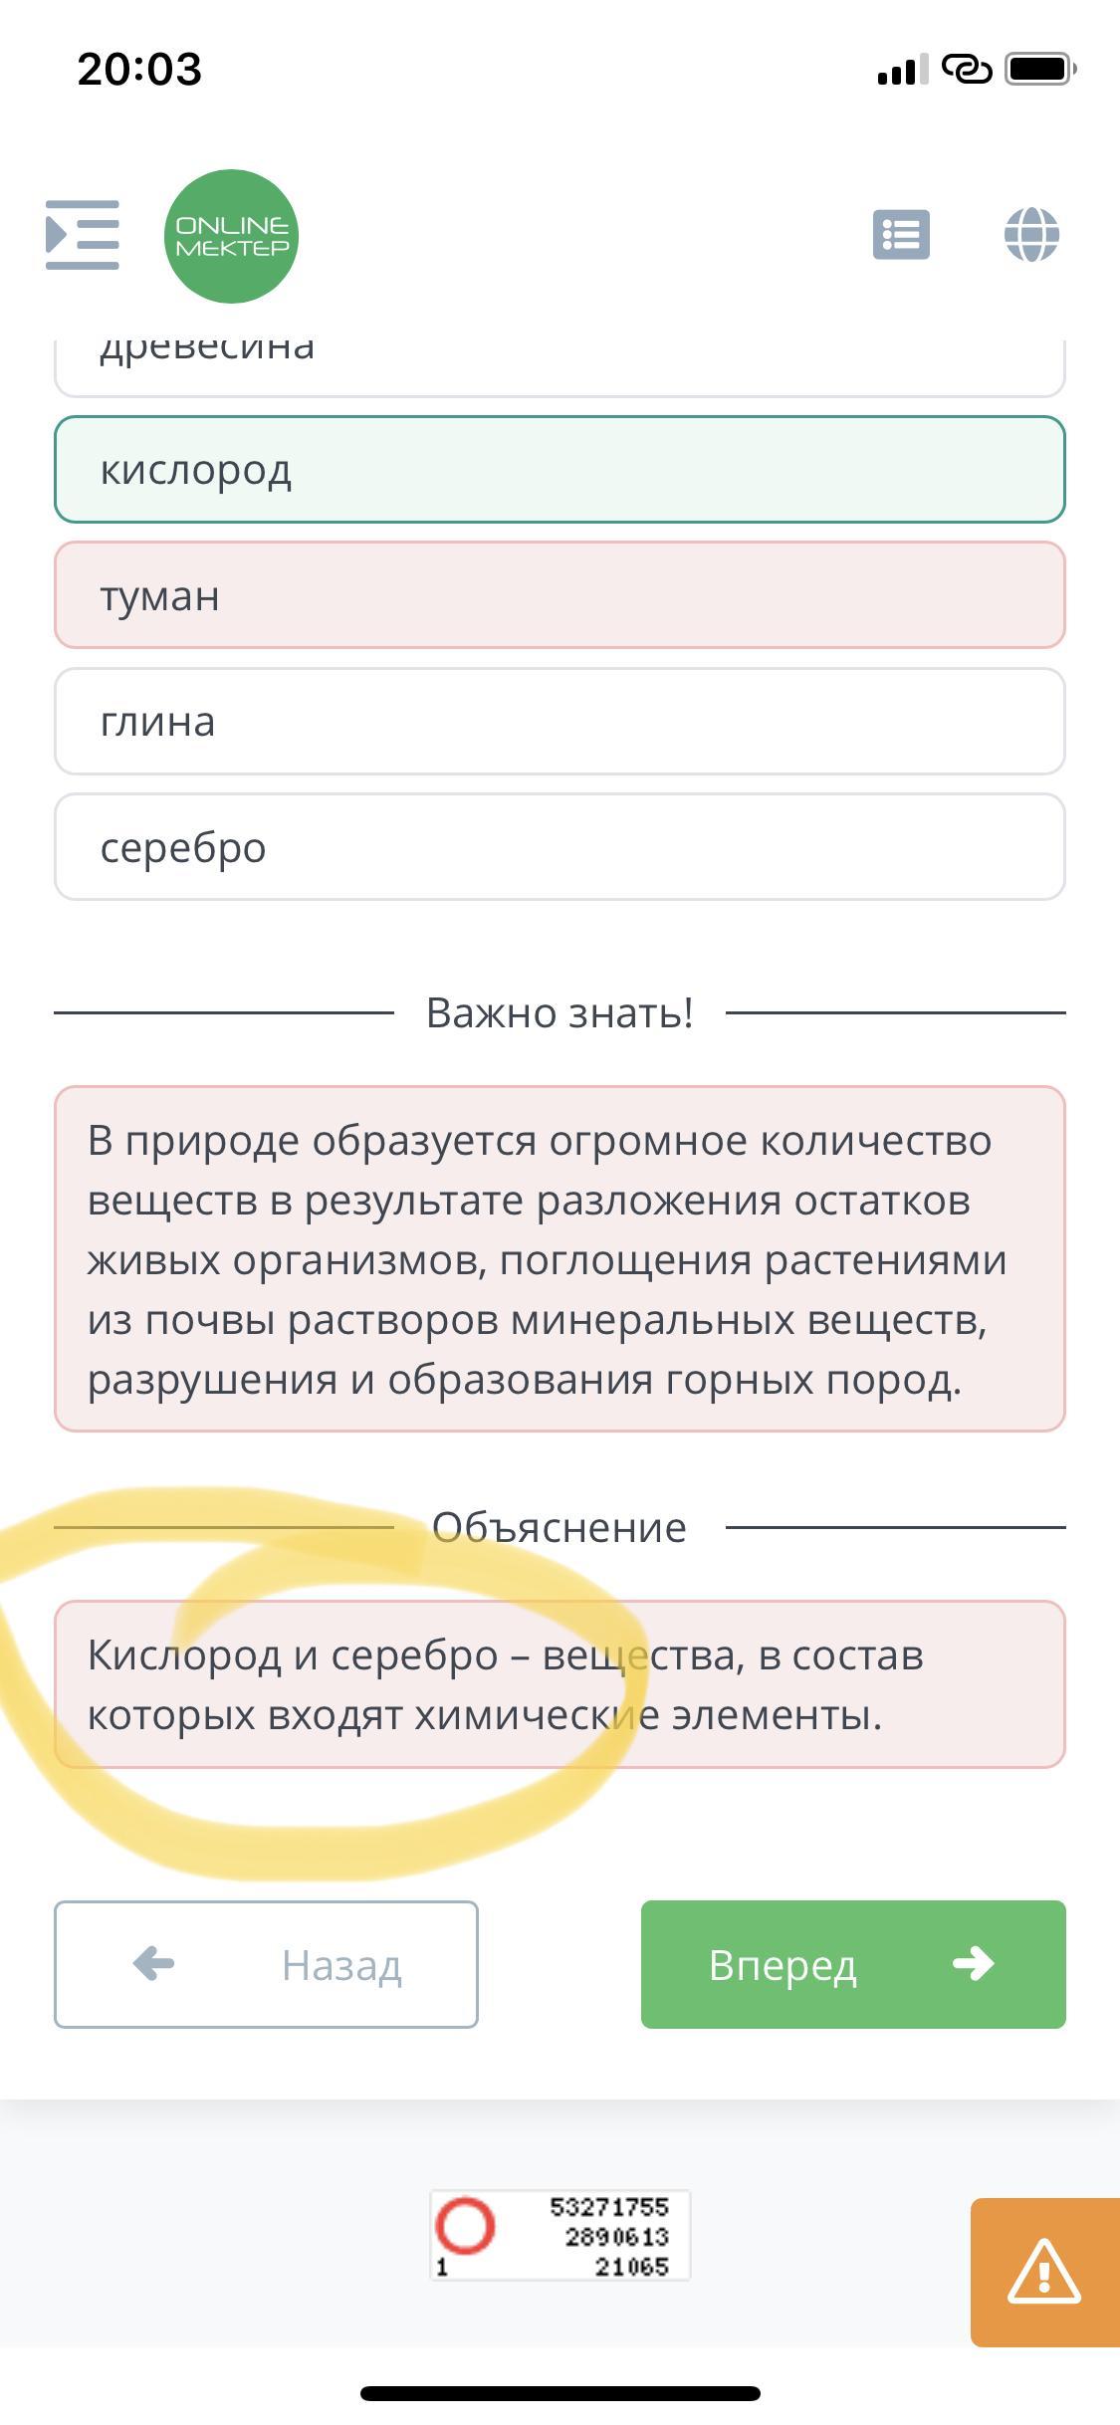Select the answer option туман
Screen dimensions: 1120x2425
click(x=560, y=595)
